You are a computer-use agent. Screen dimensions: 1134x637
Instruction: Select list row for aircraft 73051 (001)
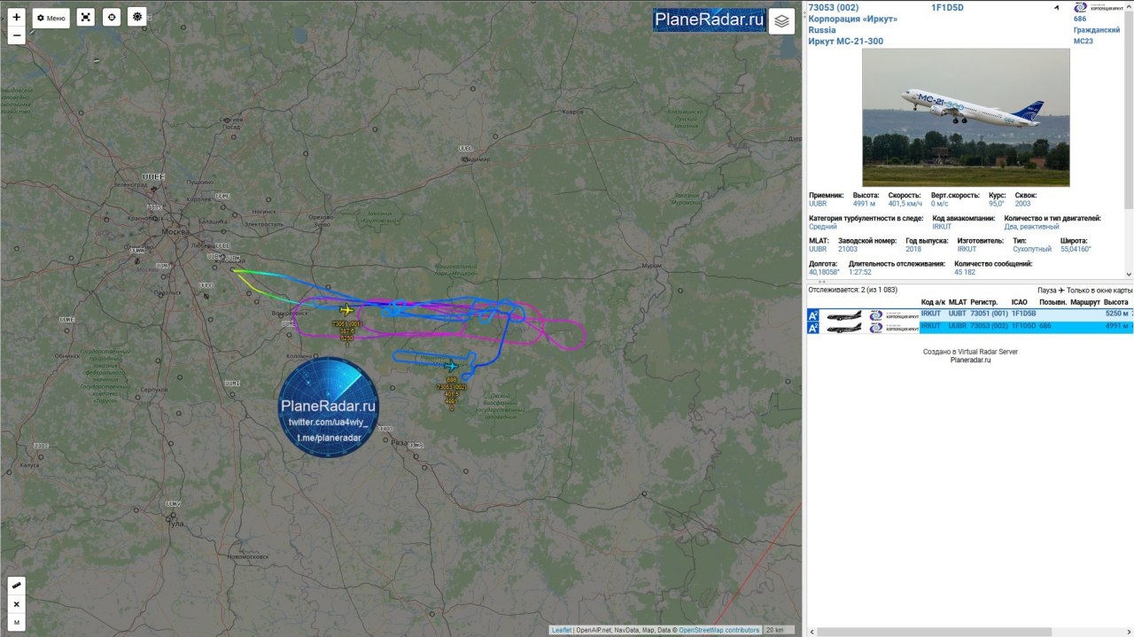click(969, 315)
